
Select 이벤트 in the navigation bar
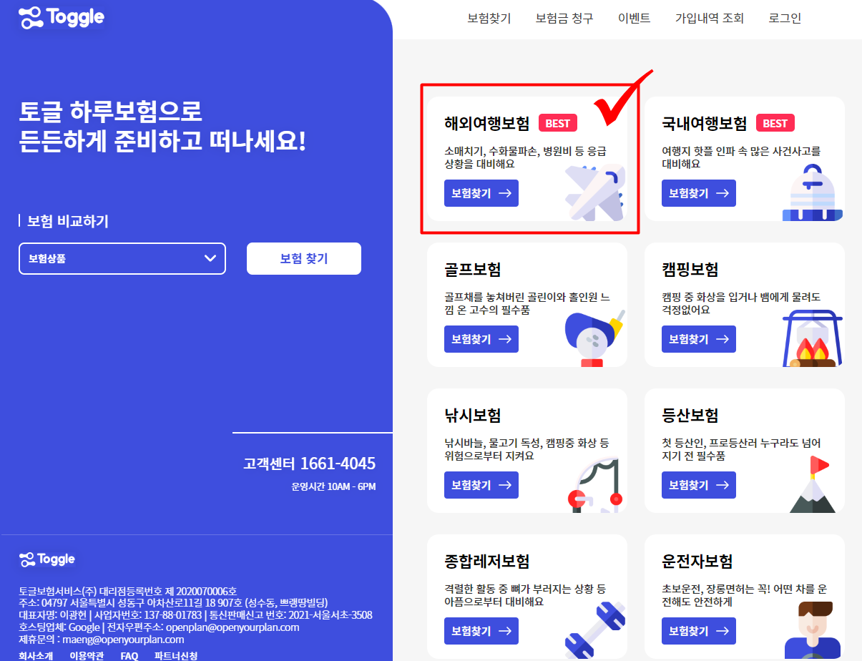click(x=635, y=19)
